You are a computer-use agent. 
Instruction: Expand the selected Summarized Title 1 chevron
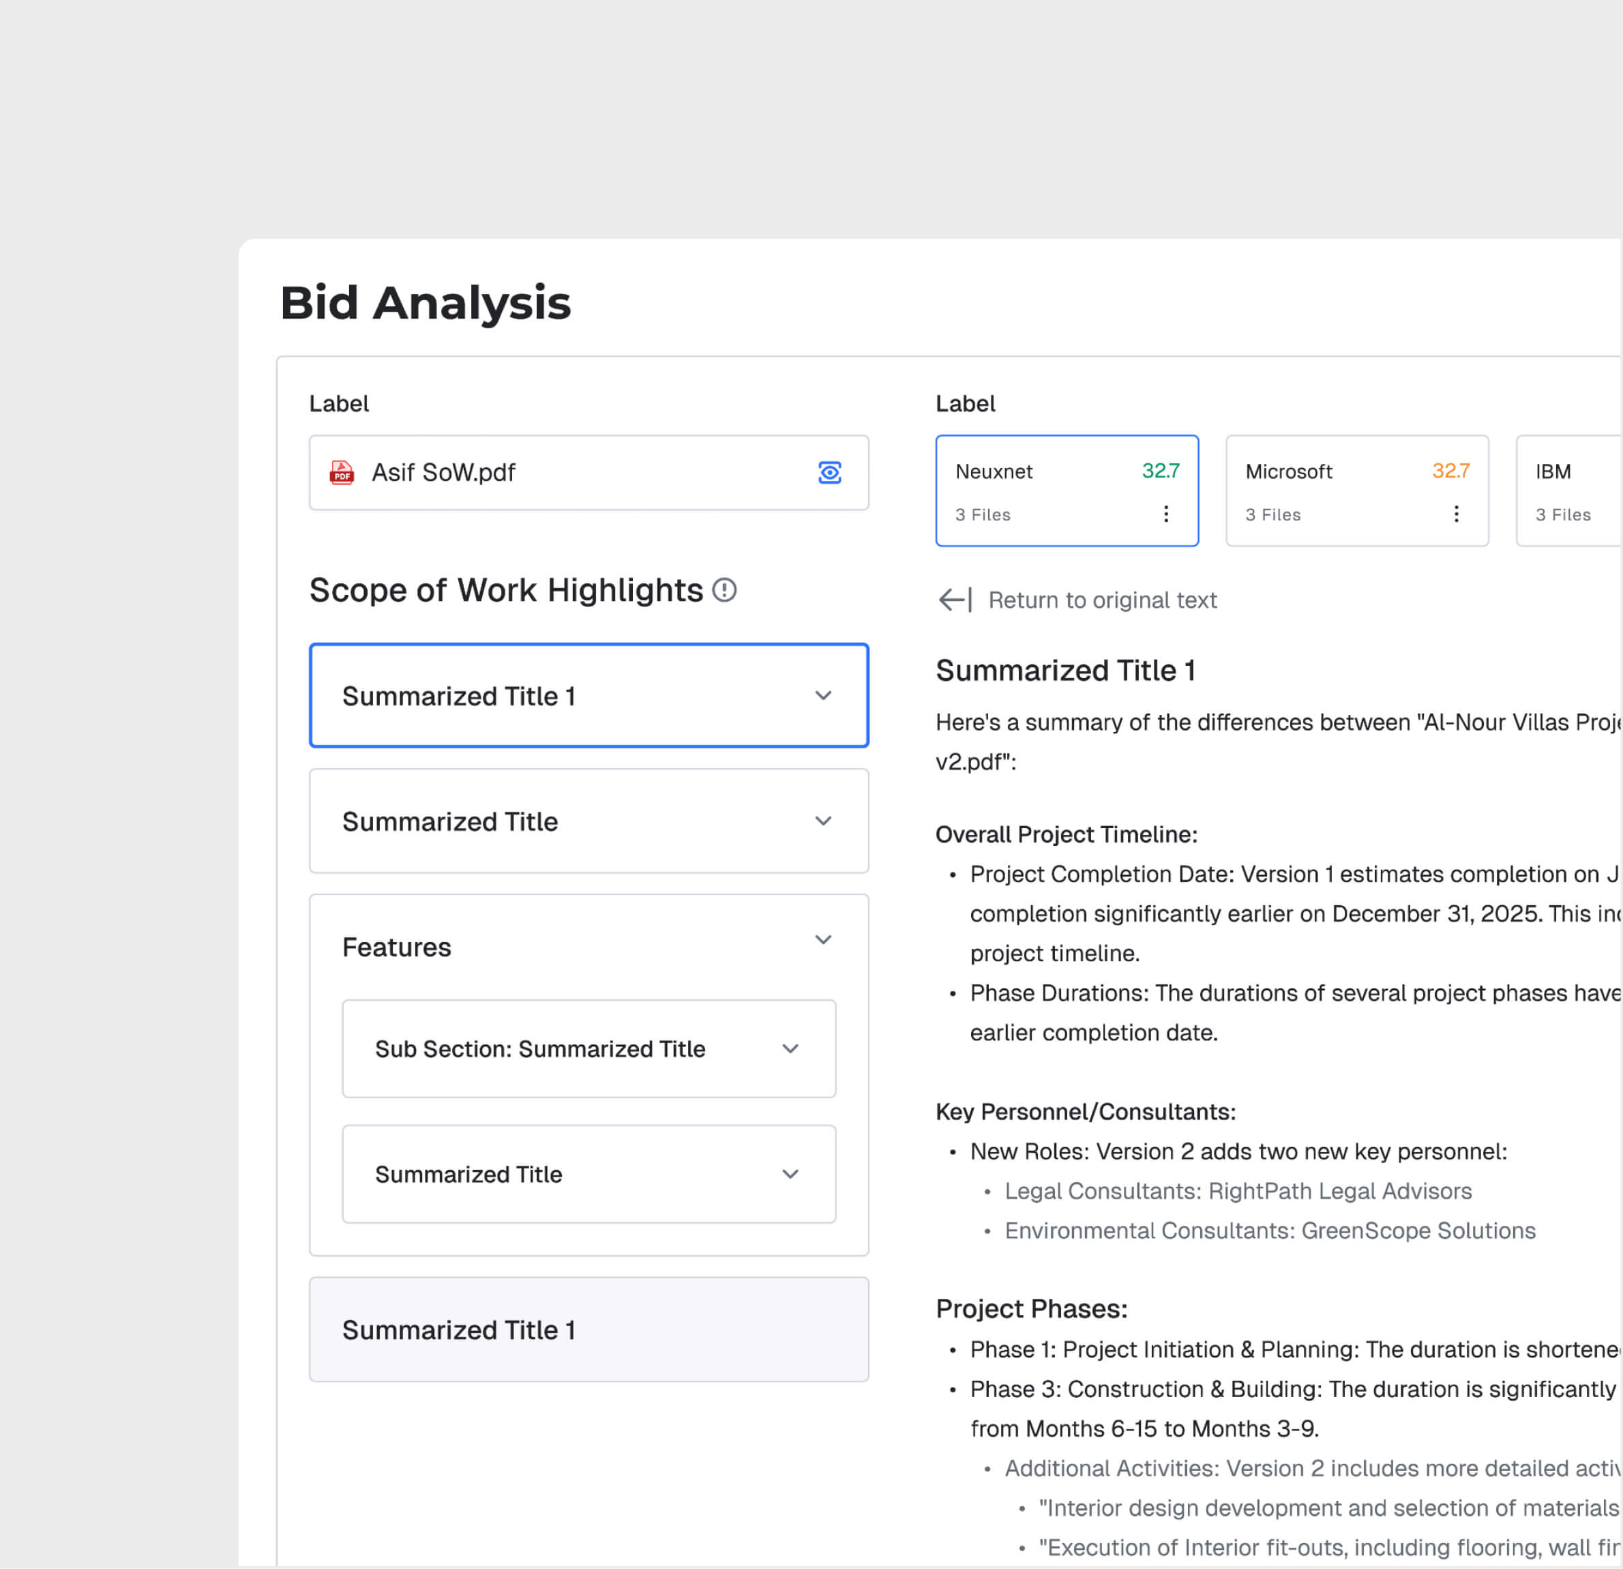(x=823, y=695)
